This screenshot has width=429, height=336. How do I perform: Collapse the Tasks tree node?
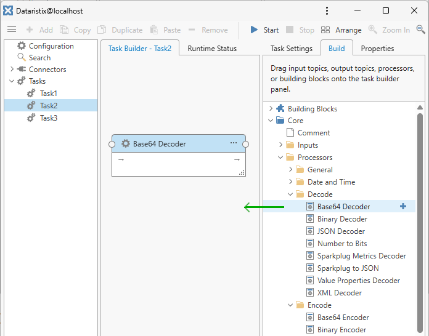point(12,81)
